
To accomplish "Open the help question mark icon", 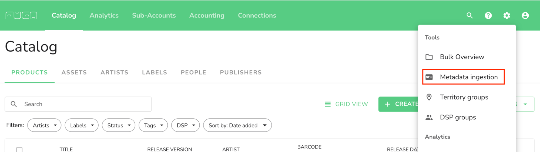I will click(488, 15).
